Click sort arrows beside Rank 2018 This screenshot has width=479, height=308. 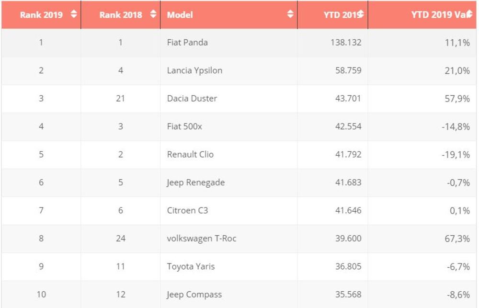(153, 14)
